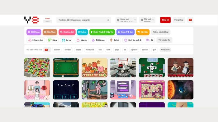Open the Đối Kháng category
Screen dimensions: 218x122
pos(34,32)
